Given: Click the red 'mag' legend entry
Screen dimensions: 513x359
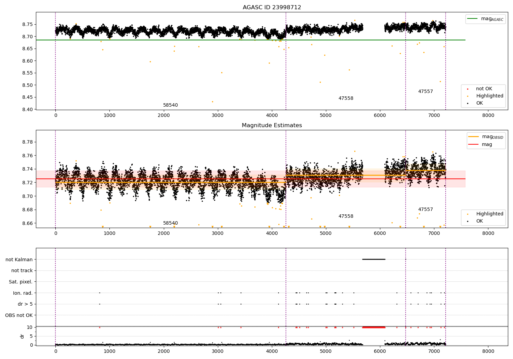Looking at the screenshot, I should [487, 145].
